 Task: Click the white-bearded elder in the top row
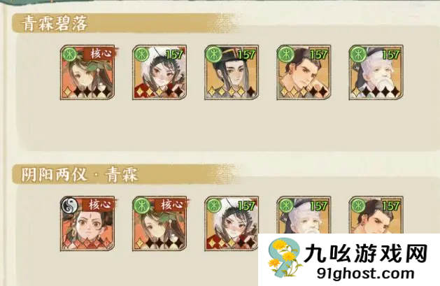coord(376,72)
